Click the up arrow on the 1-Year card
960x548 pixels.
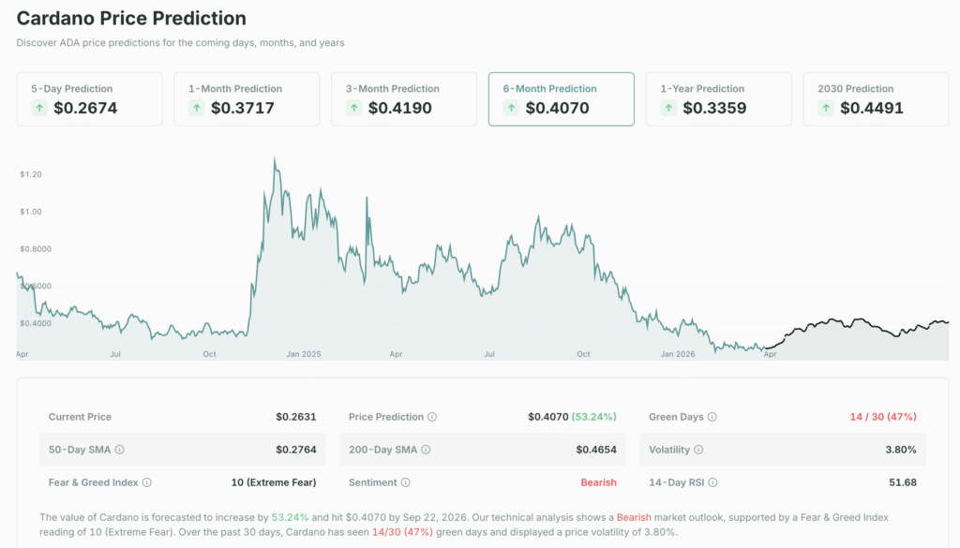click(668, 108)
